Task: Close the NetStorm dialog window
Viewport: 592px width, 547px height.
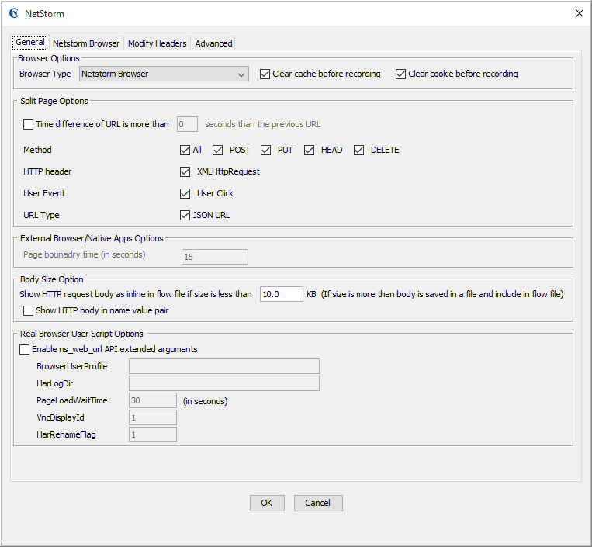Action: pos(579,13)
